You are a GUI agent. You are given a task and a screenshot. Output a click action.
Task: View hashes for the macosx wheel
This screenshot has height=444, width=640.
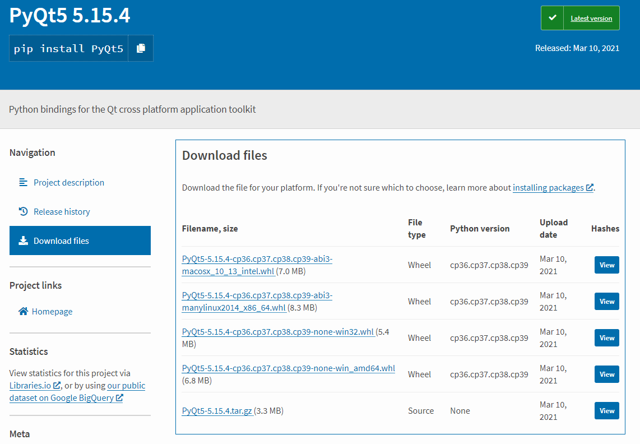pos(606,265)
